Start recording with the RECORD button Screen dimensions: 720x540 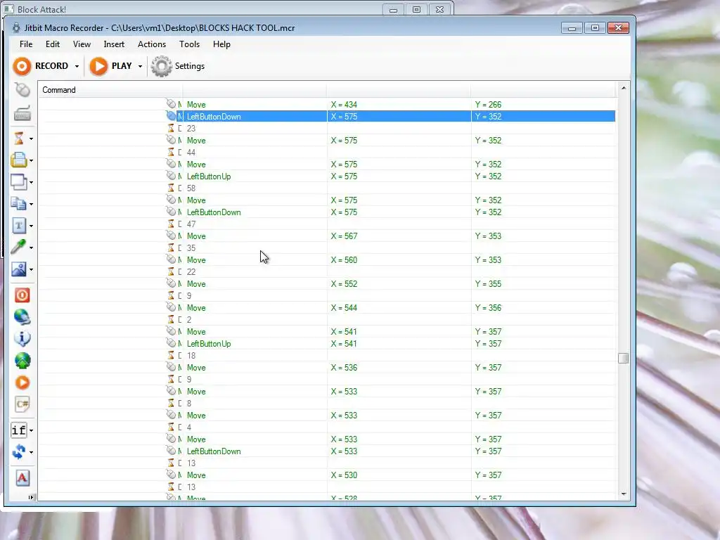tap(40, 66)
